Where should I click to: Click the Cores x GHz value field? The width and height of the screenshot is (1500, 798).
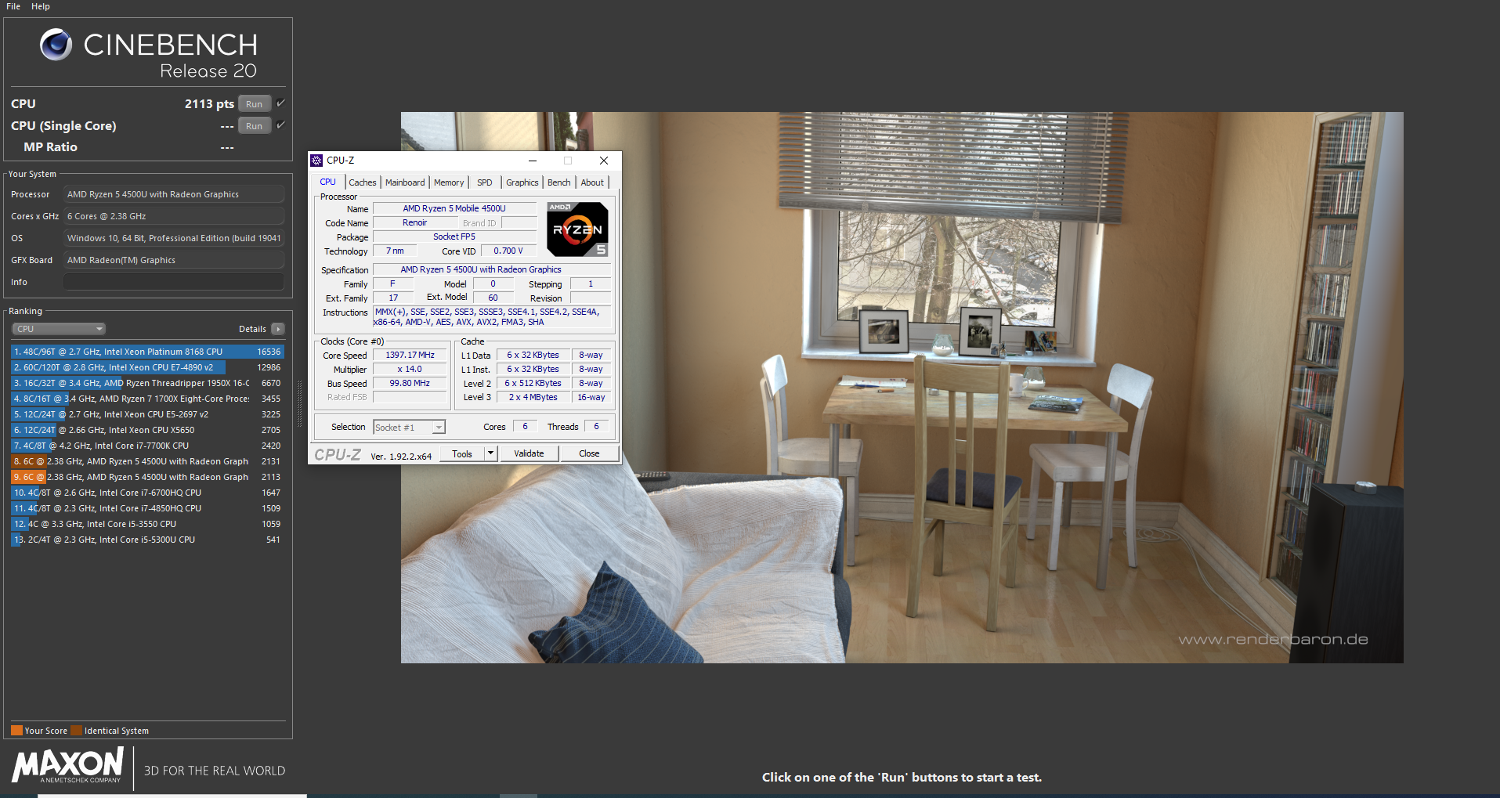[174, 216]
